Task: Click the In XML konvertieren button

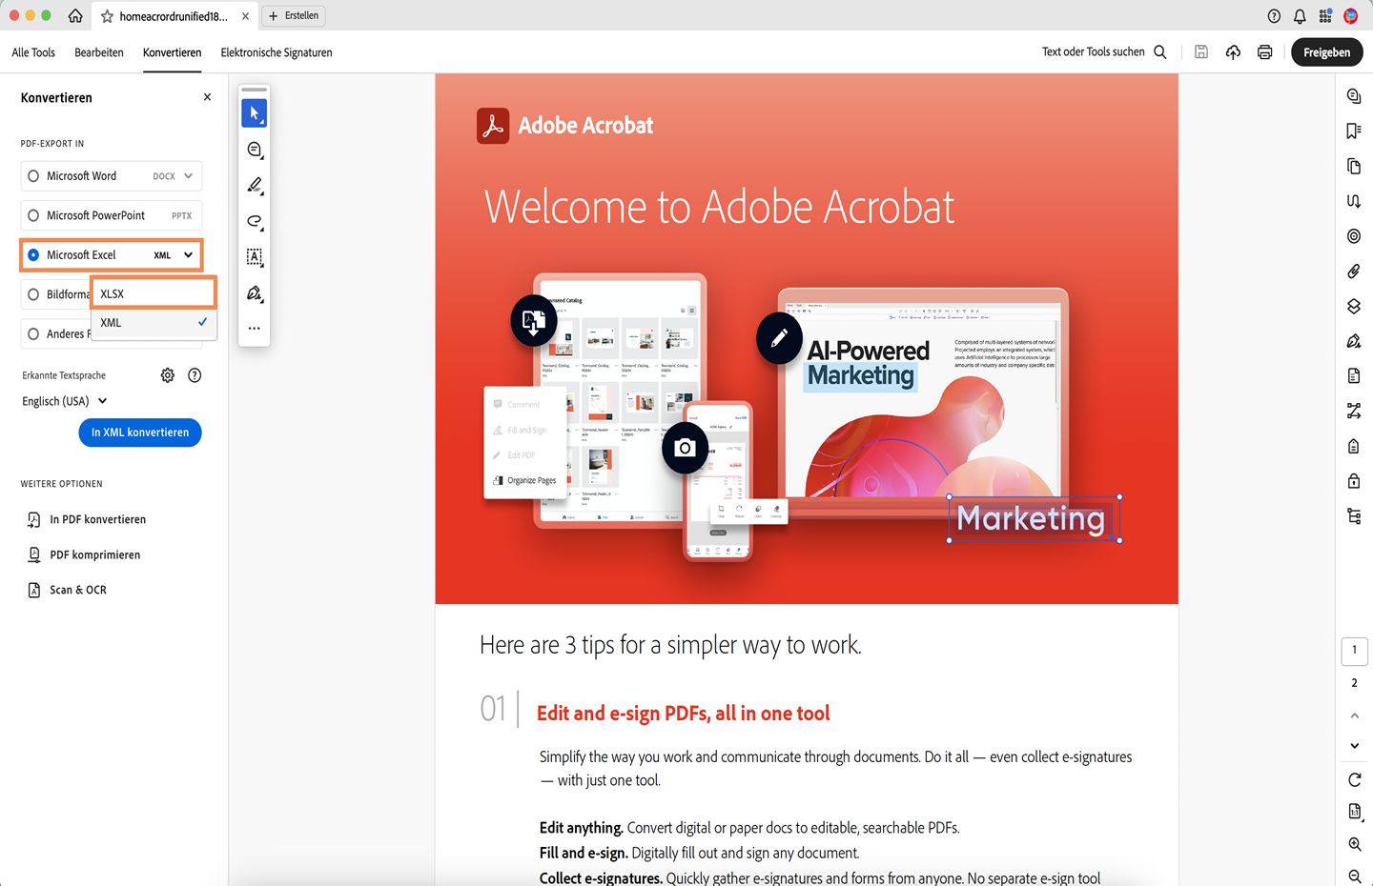Action: [x=140, y=433]
